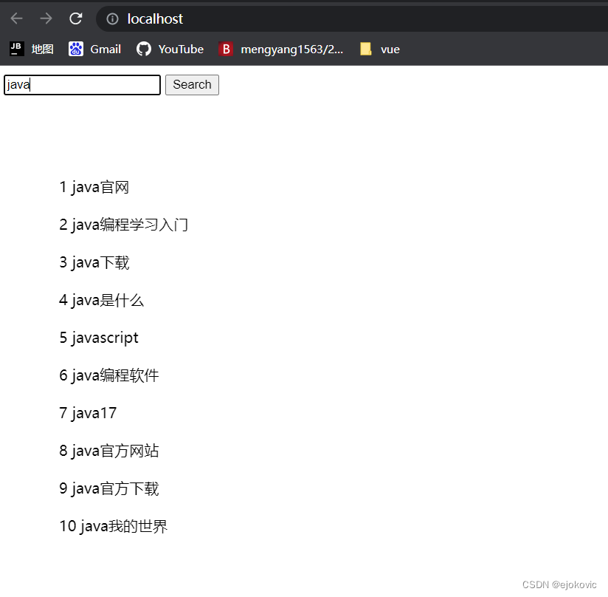Click the java下载 search suggestion
This screenshot has height=597, width=608.
[94, 262]
